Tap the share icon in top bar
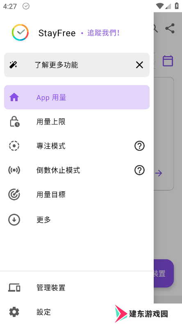This screenshot has width=182, height=324. tap(170, 28)
